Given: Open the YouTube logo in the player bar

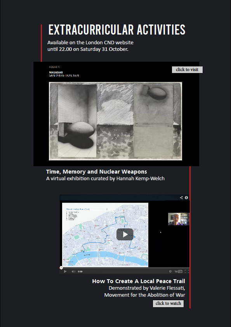Looking at the screenshot, I should (179, 271).
